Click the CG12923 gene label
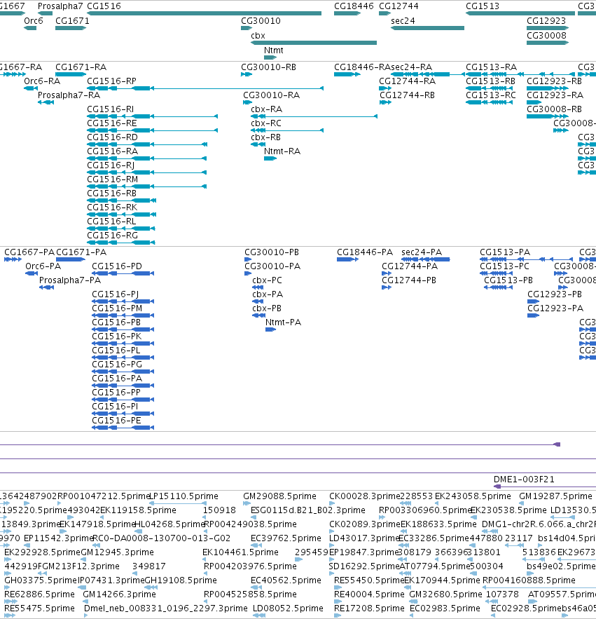596x619 pixels. 546,21
